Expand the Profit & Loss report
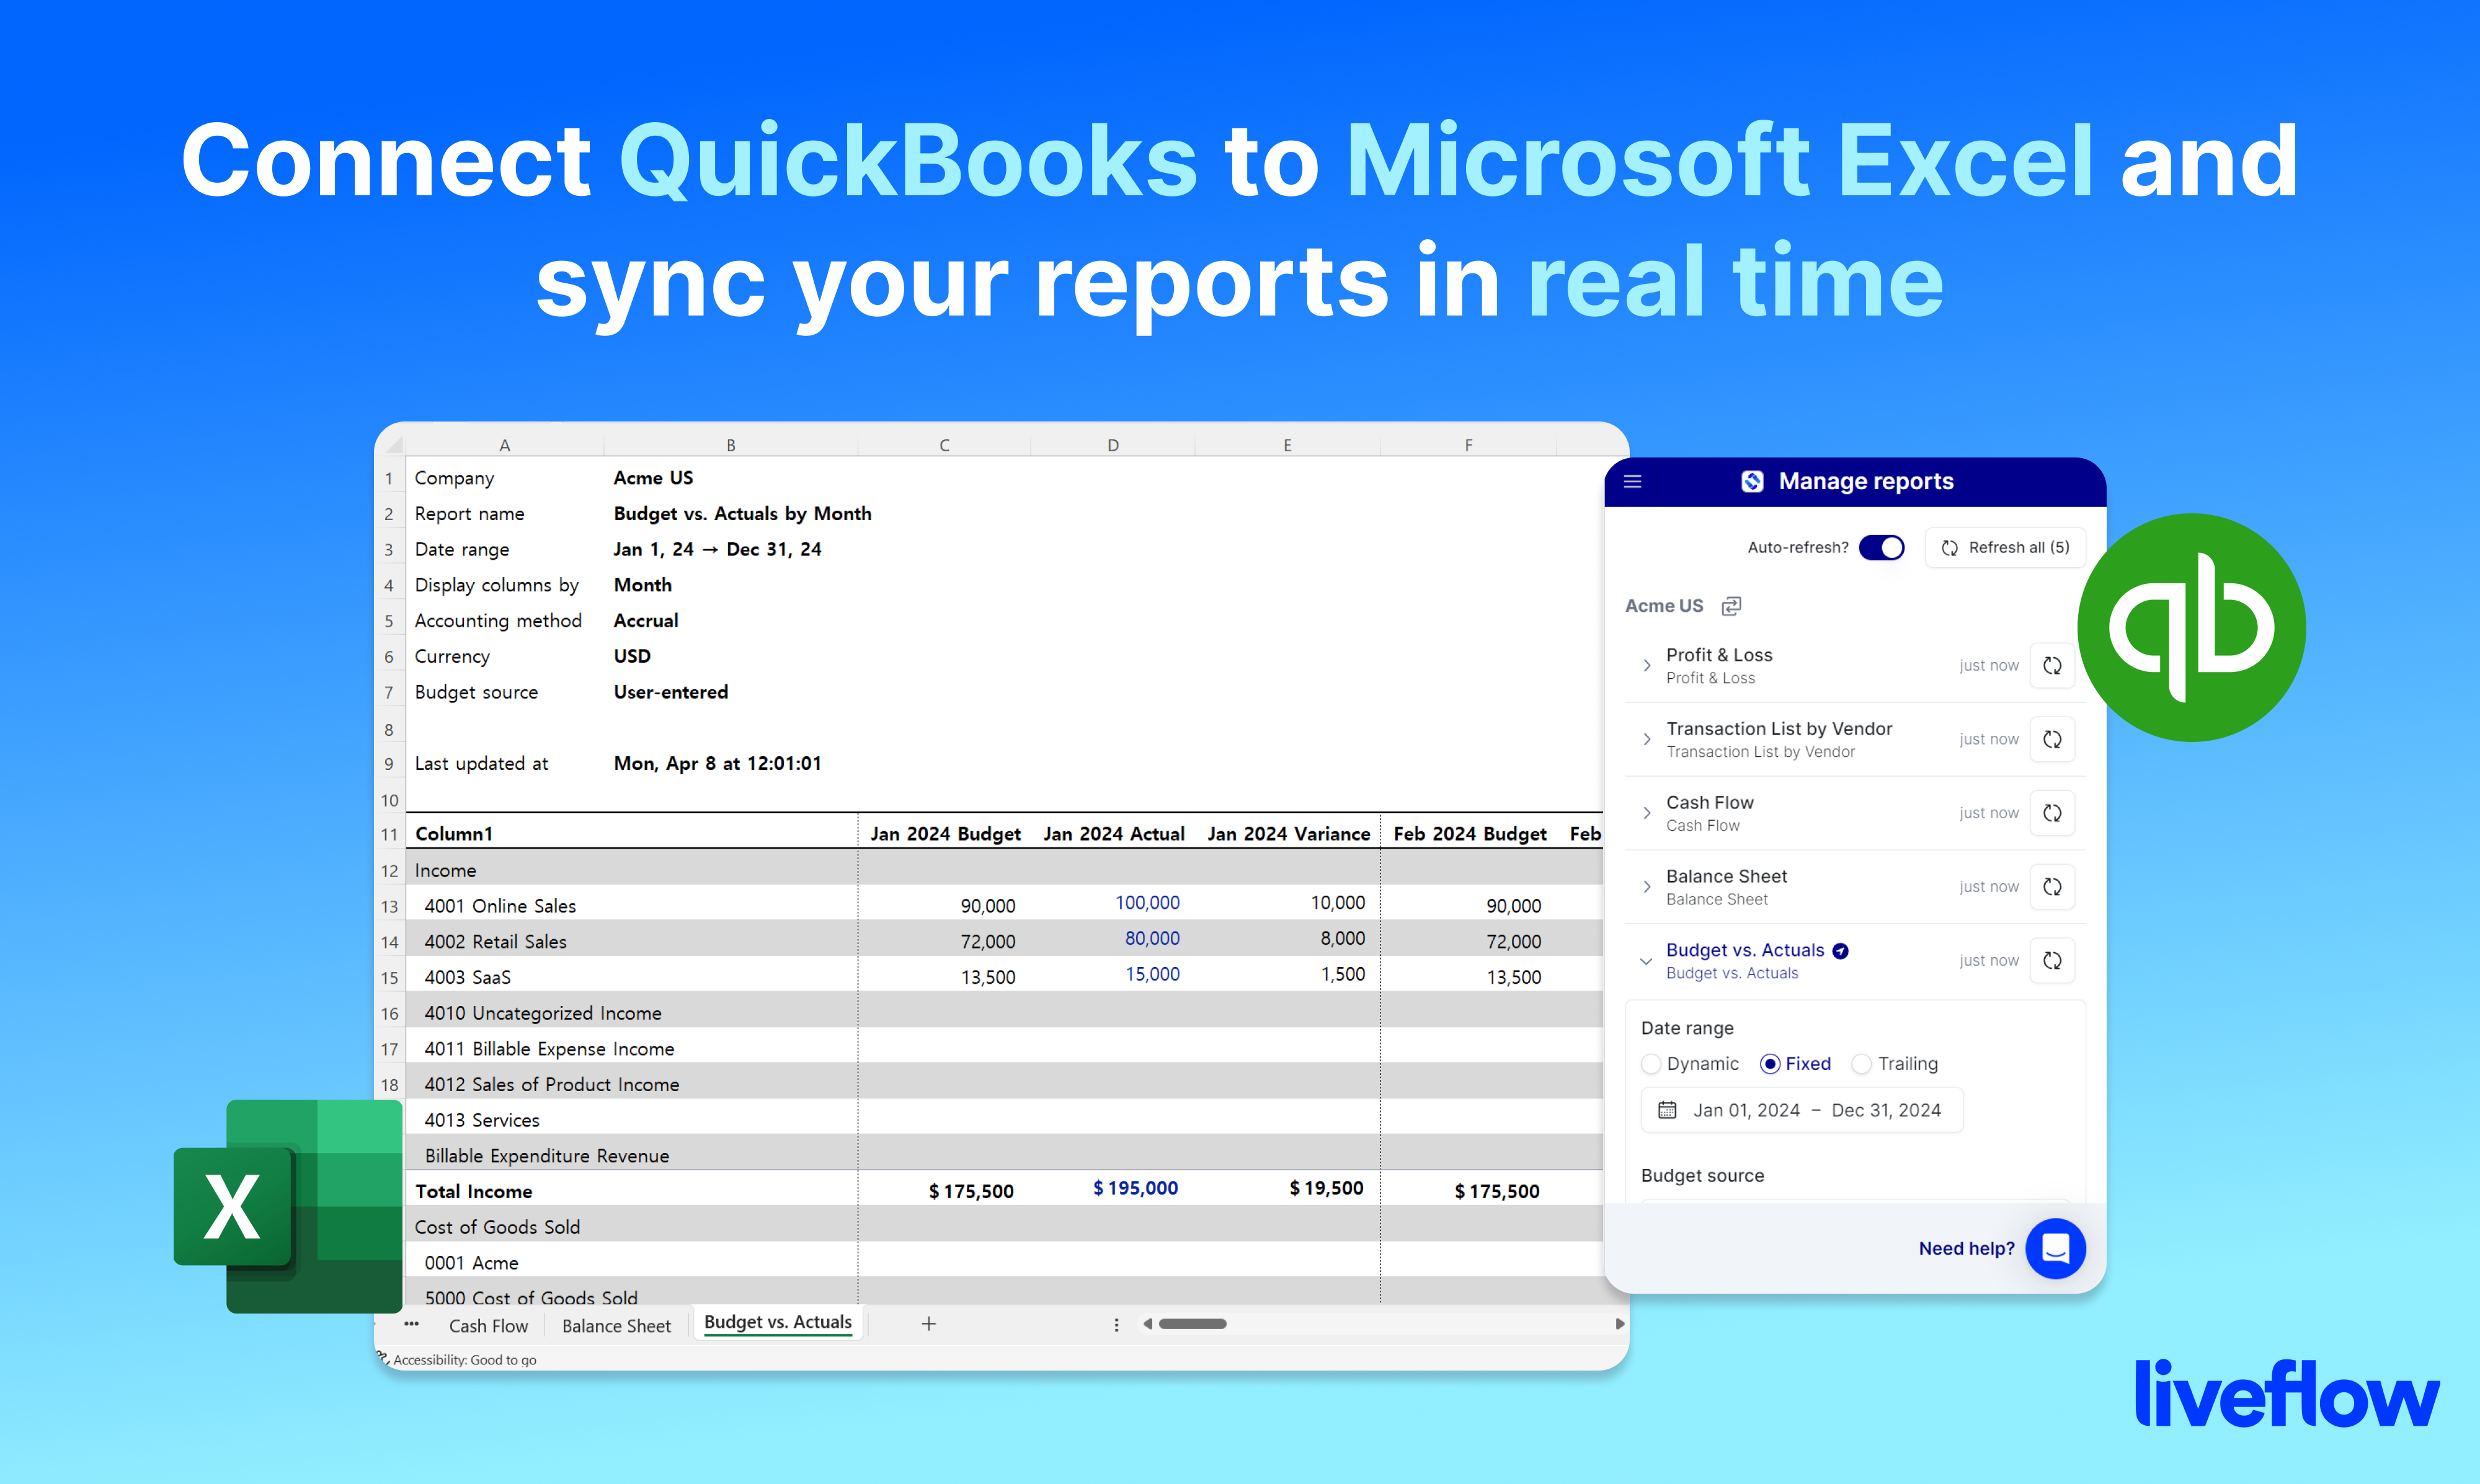The image size is (2480, 1484). [x=1647, y=666]
